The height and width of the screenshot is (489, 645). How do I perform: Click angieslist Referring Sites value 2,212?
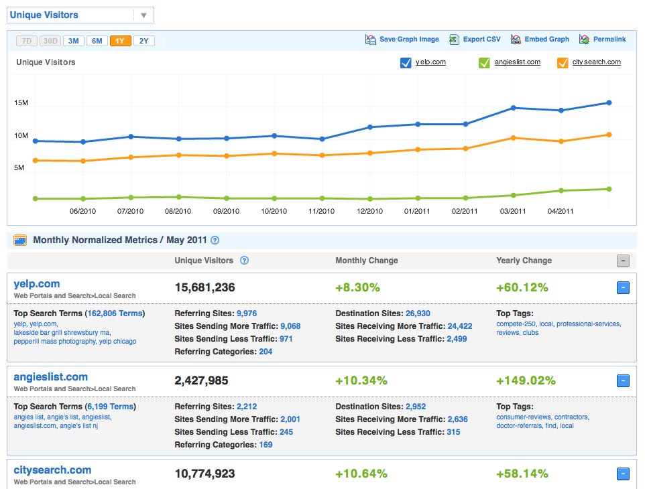pyautogui.click(x=246, y=407)
